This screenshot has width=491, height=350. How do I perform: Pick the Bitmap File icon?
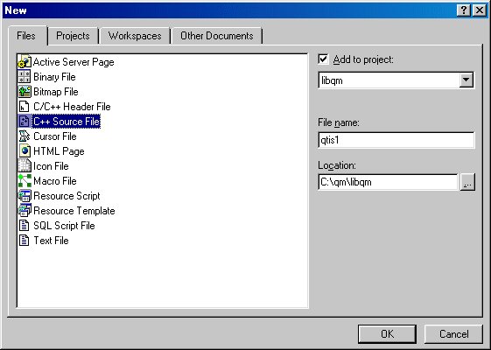(x=25, y=91)
